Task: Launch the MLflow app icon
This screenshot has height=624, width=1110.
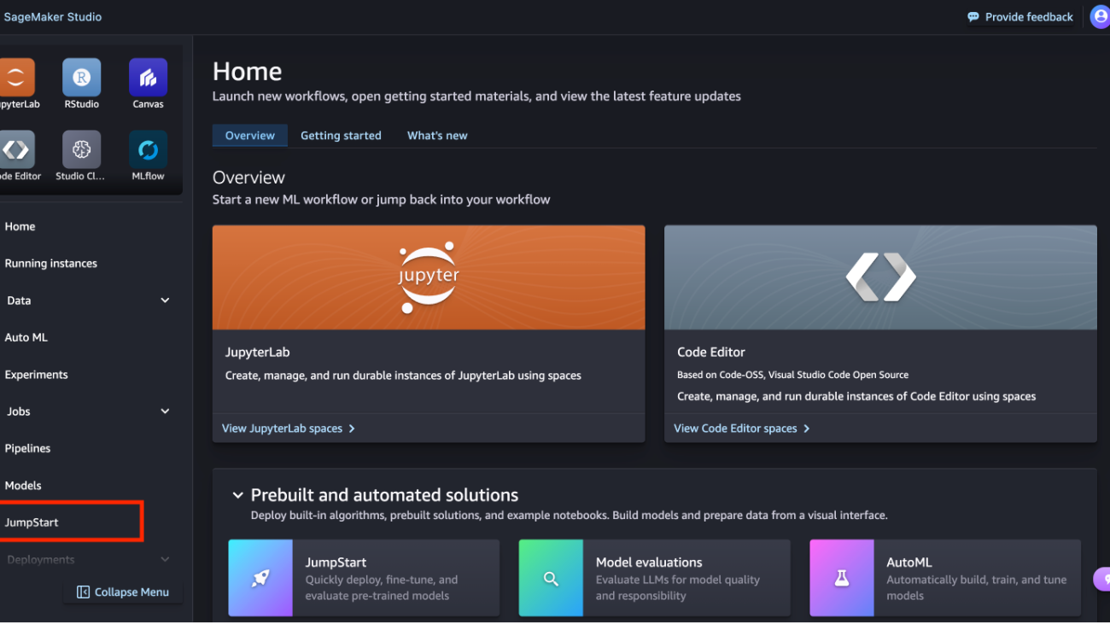Action: click(x=148, y=150)
